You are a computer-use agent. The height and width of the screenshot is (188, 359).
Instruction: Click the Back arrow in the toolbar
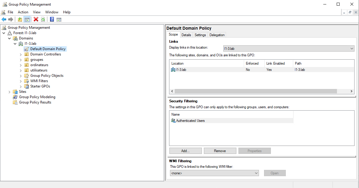[4, 19]
